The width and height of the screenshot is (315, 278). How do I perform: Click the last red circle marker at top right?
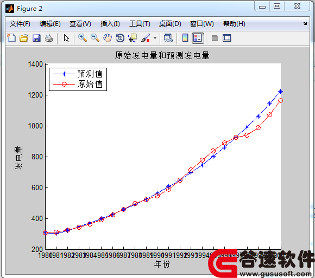point(280,101)
